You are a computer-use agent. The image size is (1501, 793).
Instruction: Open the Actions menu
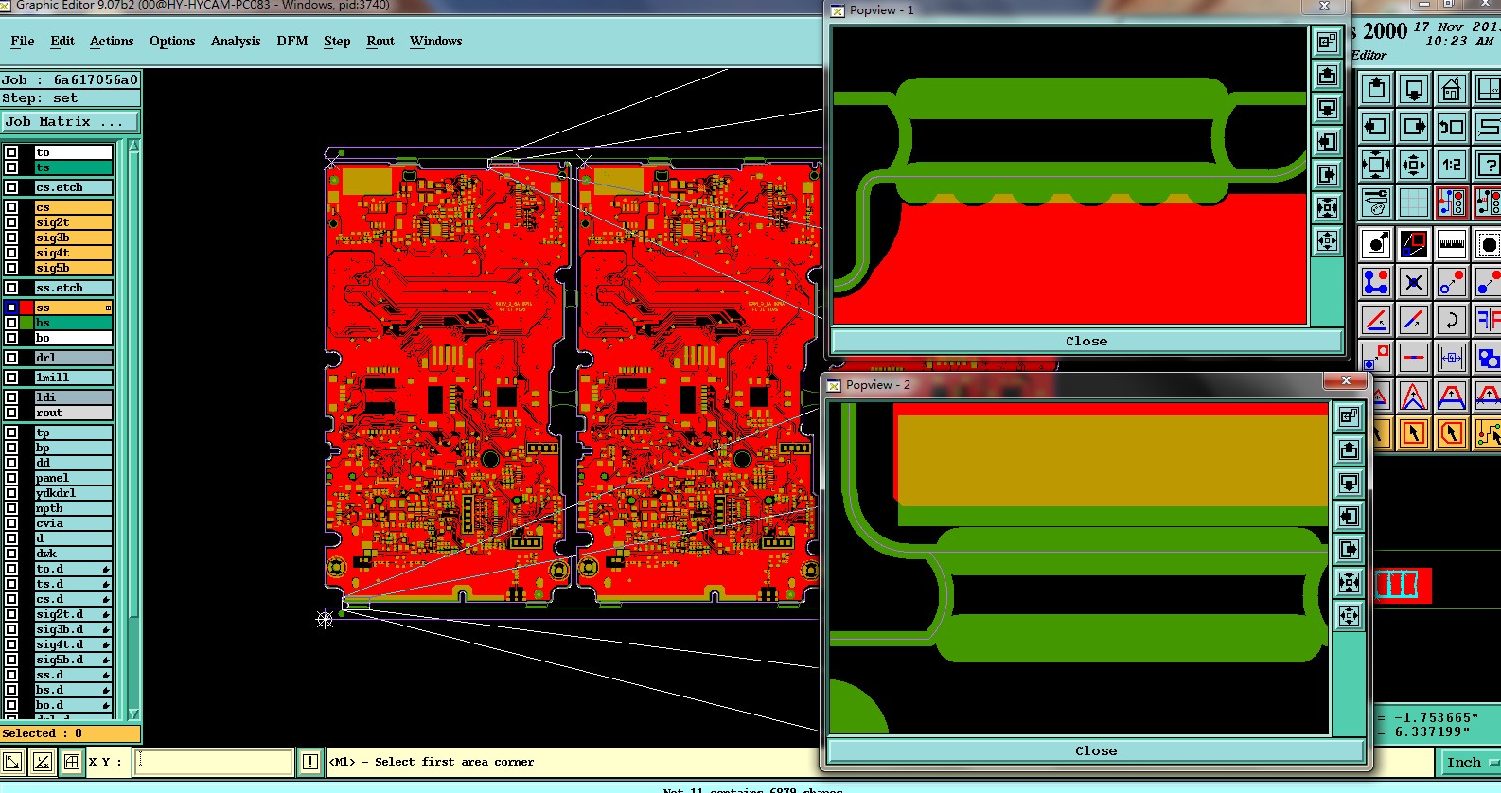coord(112,41)
